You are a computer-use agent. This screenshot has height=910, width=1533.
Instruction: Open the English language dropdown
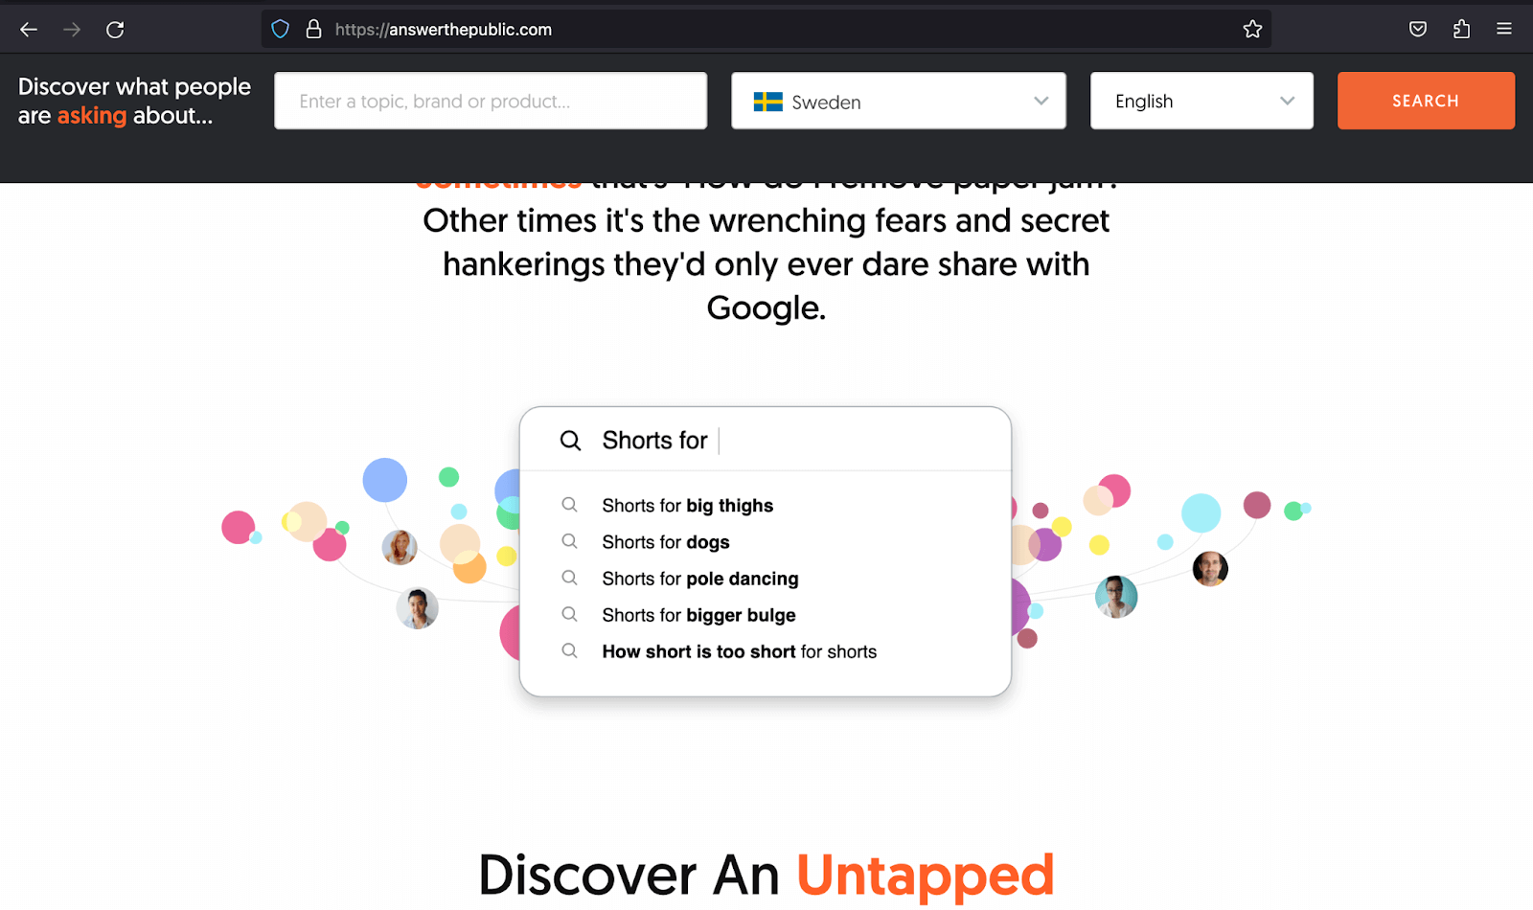click(1201, 101)
